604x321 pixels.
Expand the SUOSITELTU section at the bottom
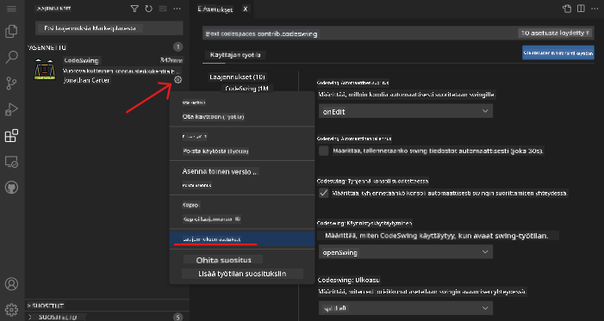[58, 318]
